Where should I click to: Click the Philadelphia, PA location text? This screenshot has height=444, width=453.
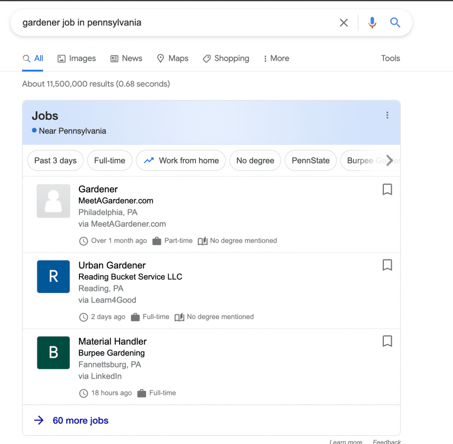point(108,212)
